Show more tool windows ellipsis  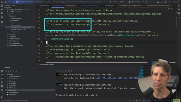(2, 25)
